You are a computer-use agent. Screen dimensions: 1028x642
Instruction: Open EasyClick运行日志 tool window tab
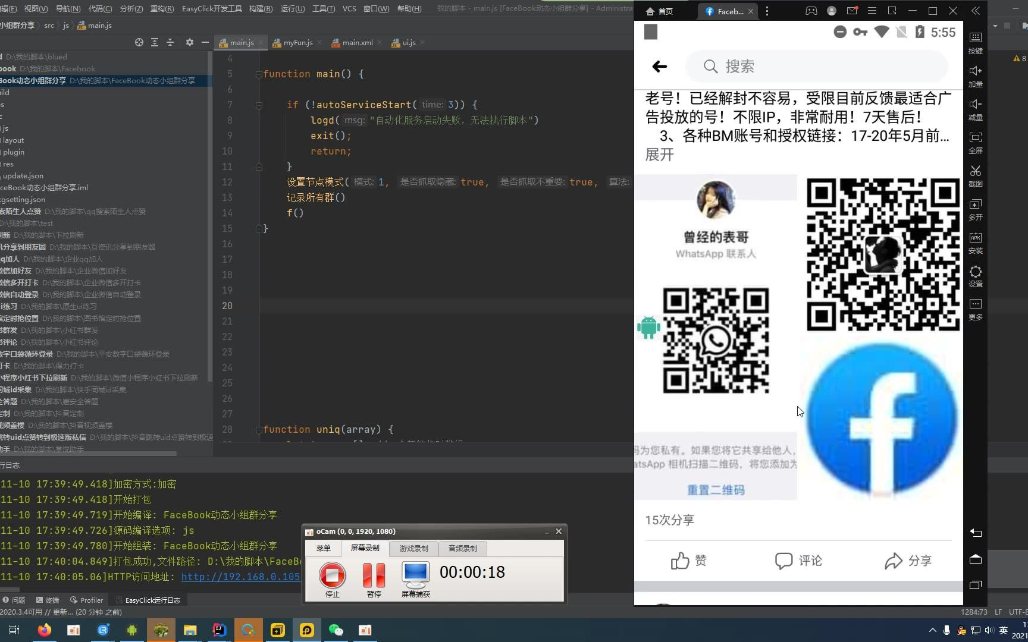click(x=148, y=600)
